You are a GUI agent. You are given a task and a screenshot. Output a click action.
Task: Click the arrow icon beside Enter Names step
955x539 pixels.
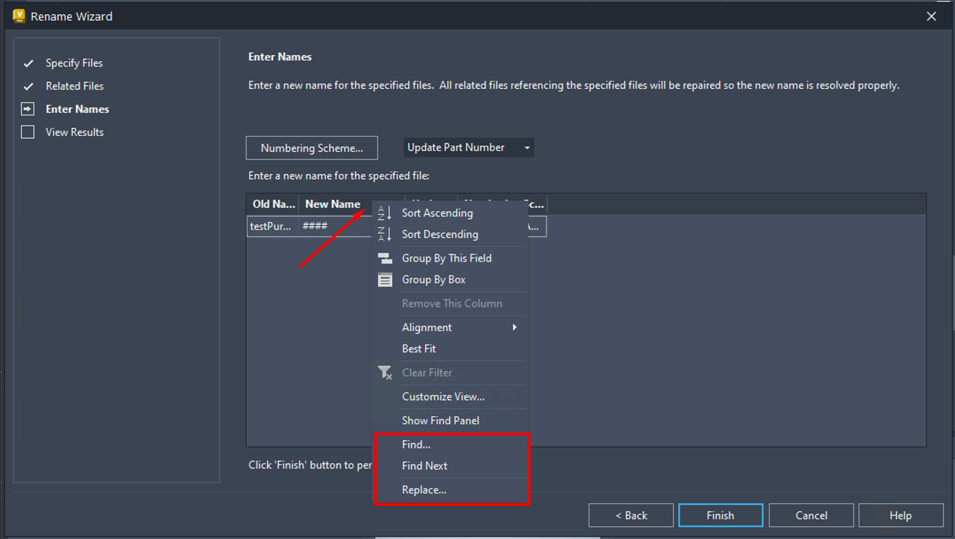[x=28, y=109]
